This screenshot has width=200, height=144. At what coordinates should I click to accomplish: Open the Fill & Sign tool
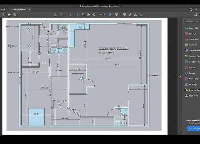click(x=191, y=84)
